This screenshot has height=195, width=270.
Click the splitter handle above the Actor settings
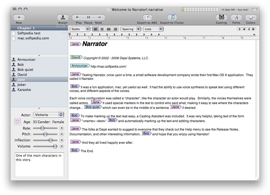pyautogui.click(x=39, y=108)
